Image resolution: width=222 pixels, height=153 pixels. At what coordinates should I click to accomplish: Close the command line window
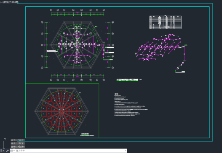tap(3, 151)
